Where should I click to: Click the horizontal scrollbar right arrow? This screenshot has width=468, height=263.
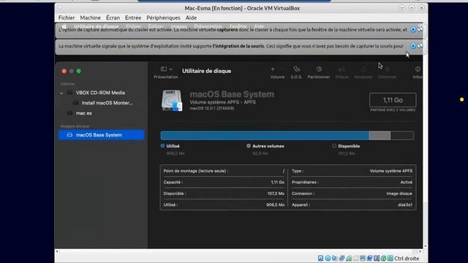tap(420, 251)
